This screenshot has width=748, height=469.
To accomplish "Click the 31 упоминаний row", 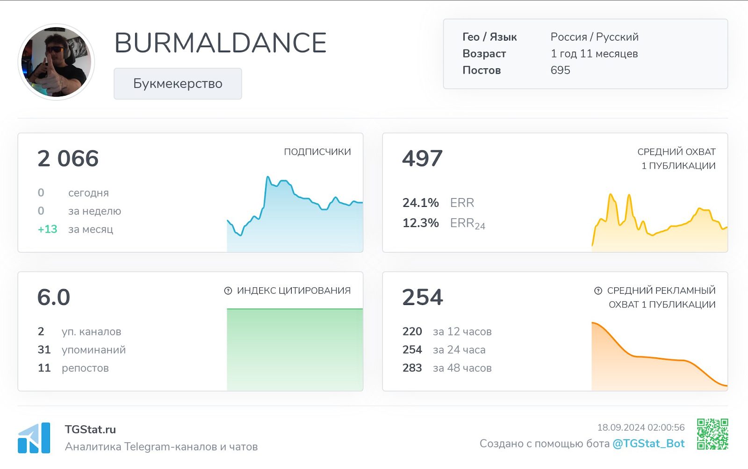I will (x=82, y=350).
